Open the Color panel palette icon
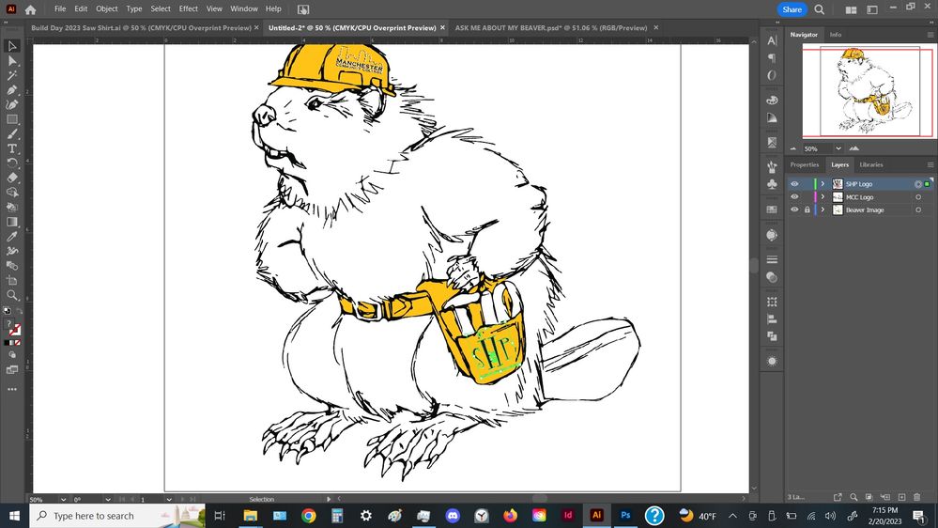The width and height of the screenshot is (938, 528). [x=773, y=100]
